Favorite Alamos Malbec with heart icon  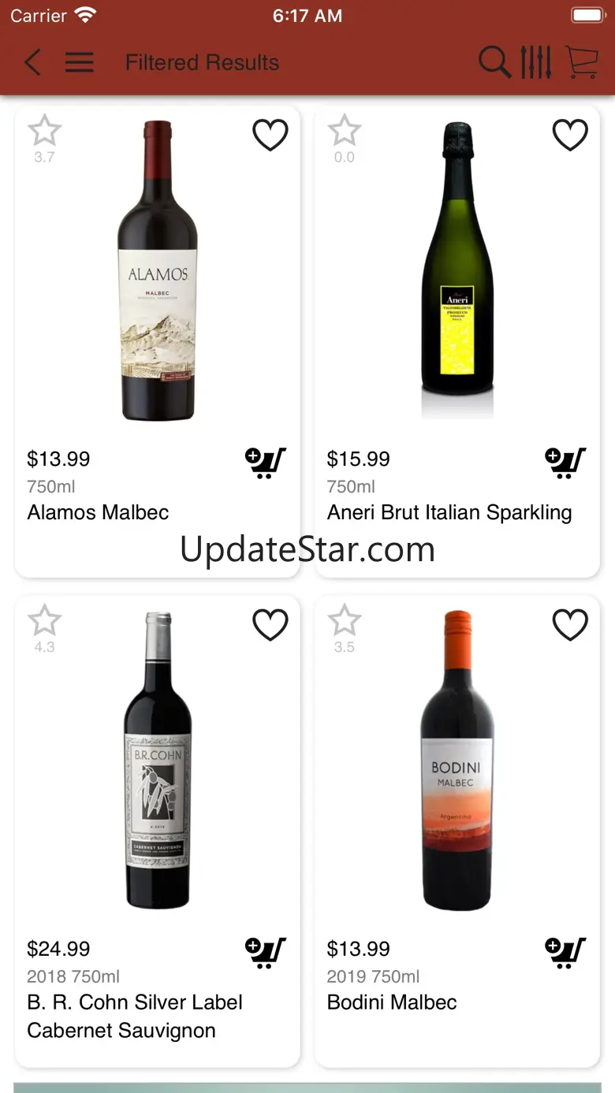point(270,135)
